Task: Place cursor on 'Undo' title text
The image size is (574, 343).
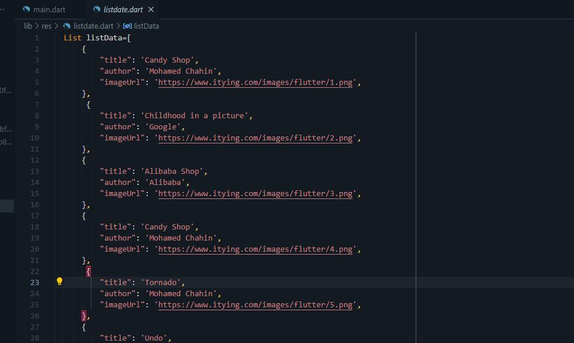Action: click(154, 338)
